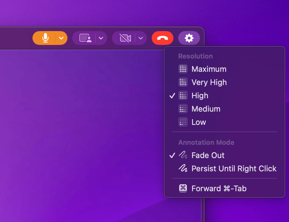Click the scribble icon next to Persist Until Right Click
289x222 pixels.
click(x=183, y=168)
